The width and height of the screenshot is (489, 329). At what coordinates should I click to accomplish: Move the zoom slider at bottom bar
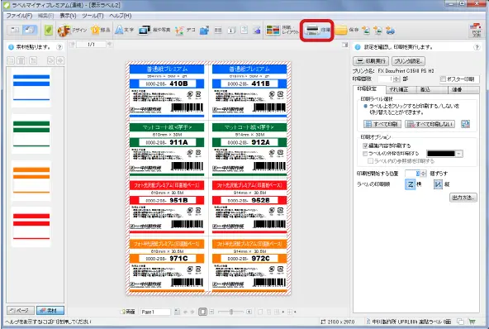coord(231,312)
